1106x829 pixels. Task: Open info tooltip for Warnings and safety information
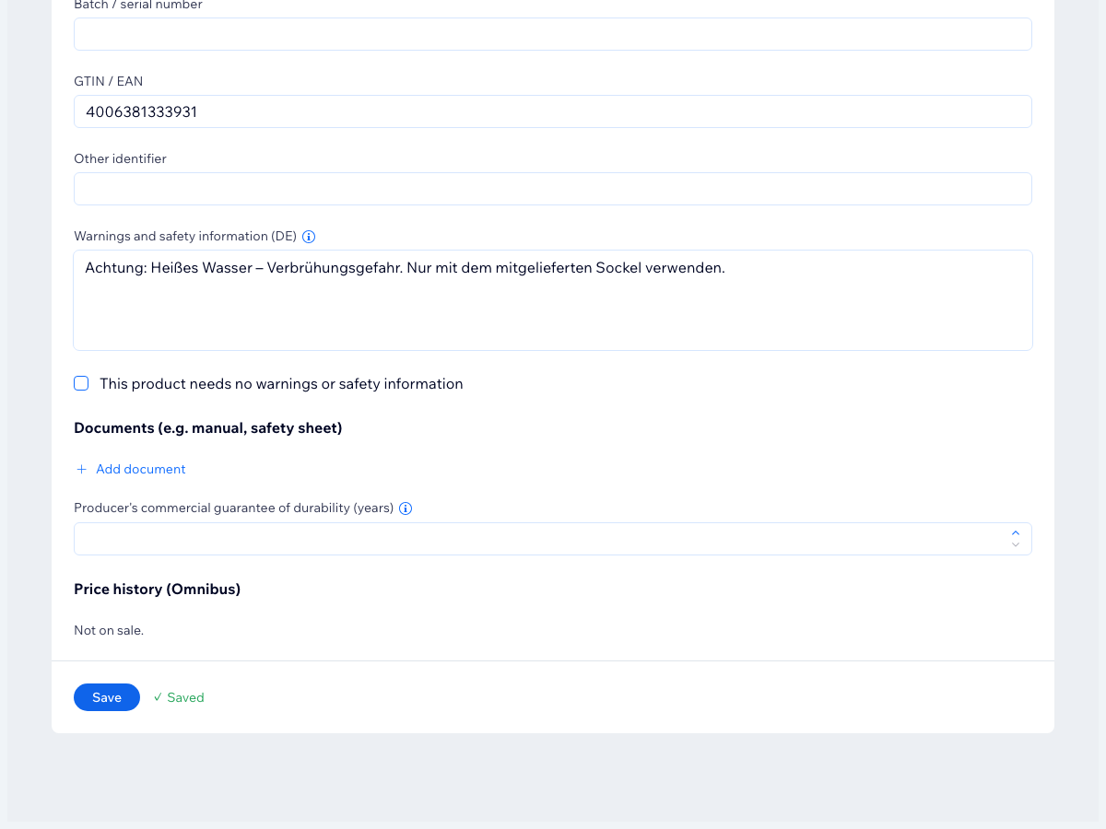click(x=309, y=237)
